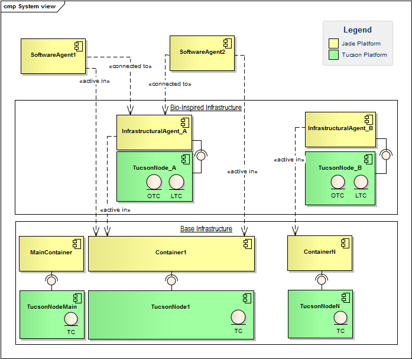Click the Tucson Platform legend text
This screenshot has width=412, height=359.
pos(365,55)
